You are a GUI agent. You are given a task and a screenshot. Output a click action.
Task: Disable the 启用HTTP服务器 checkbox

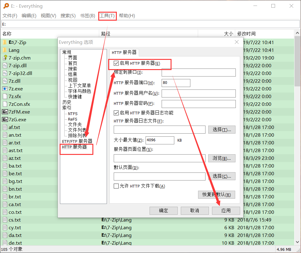(116, 63)
